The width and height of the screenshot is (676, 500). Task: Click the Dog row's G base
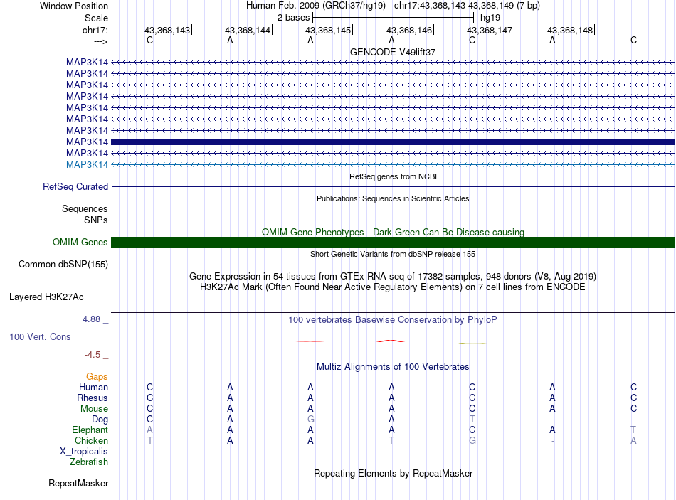coord(311,420)
